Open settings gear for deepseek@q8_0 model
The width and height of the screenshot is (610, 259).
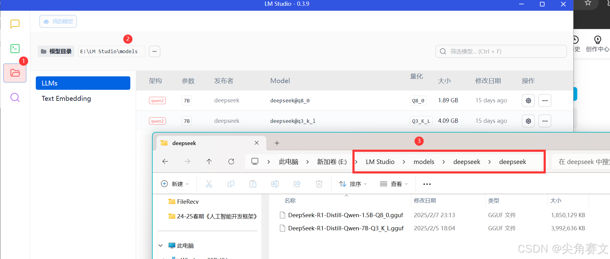click(528, 100)
